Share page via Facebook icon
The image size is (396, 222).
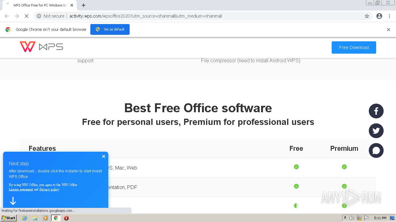coord(376,111)
